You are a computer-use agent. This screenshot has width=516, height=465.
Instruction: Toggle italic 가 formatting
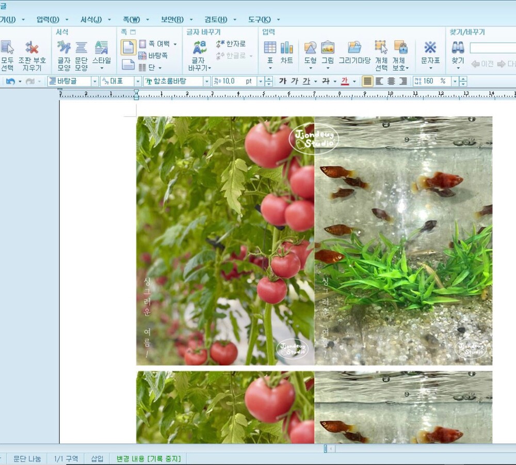coord(294,82)
